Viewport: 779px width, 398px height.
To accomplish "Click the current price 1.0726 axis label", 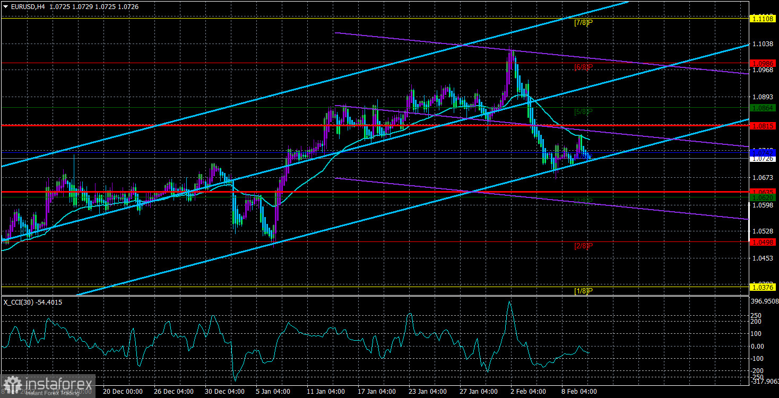I will point(763,159).
